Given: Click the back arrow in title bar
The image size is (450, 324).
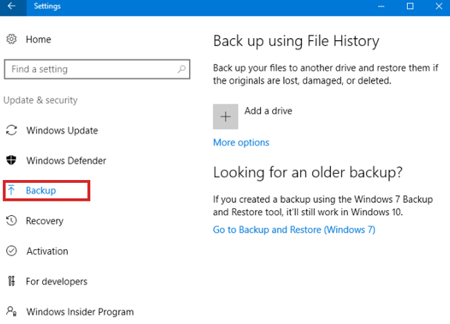Looking at the screenshot, I should pyautogui.click(x=11, y=6).
